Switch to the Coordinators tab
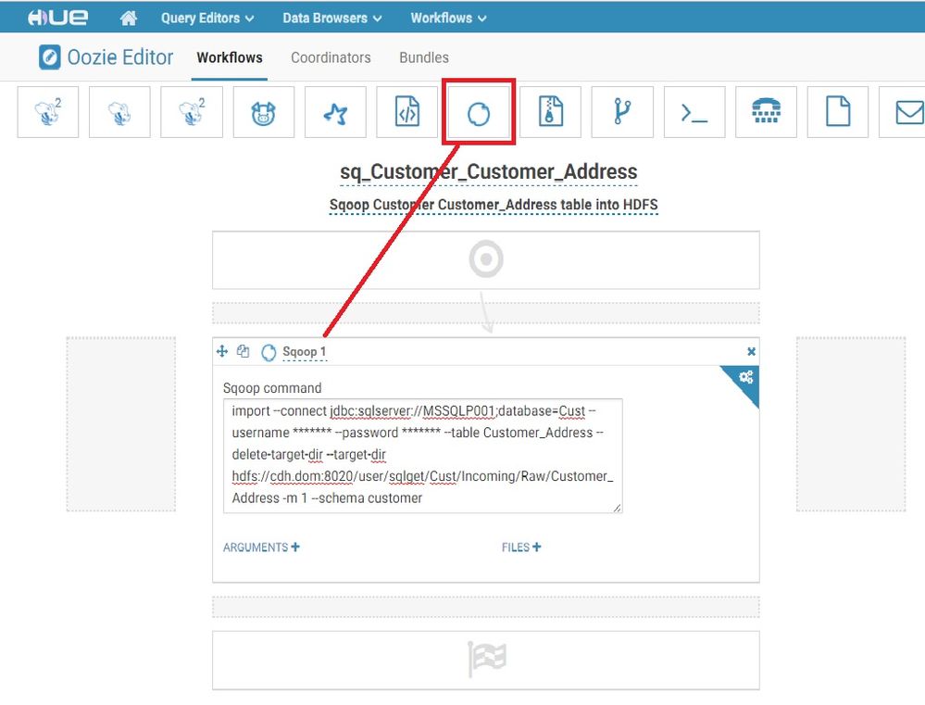 point(331,57)
